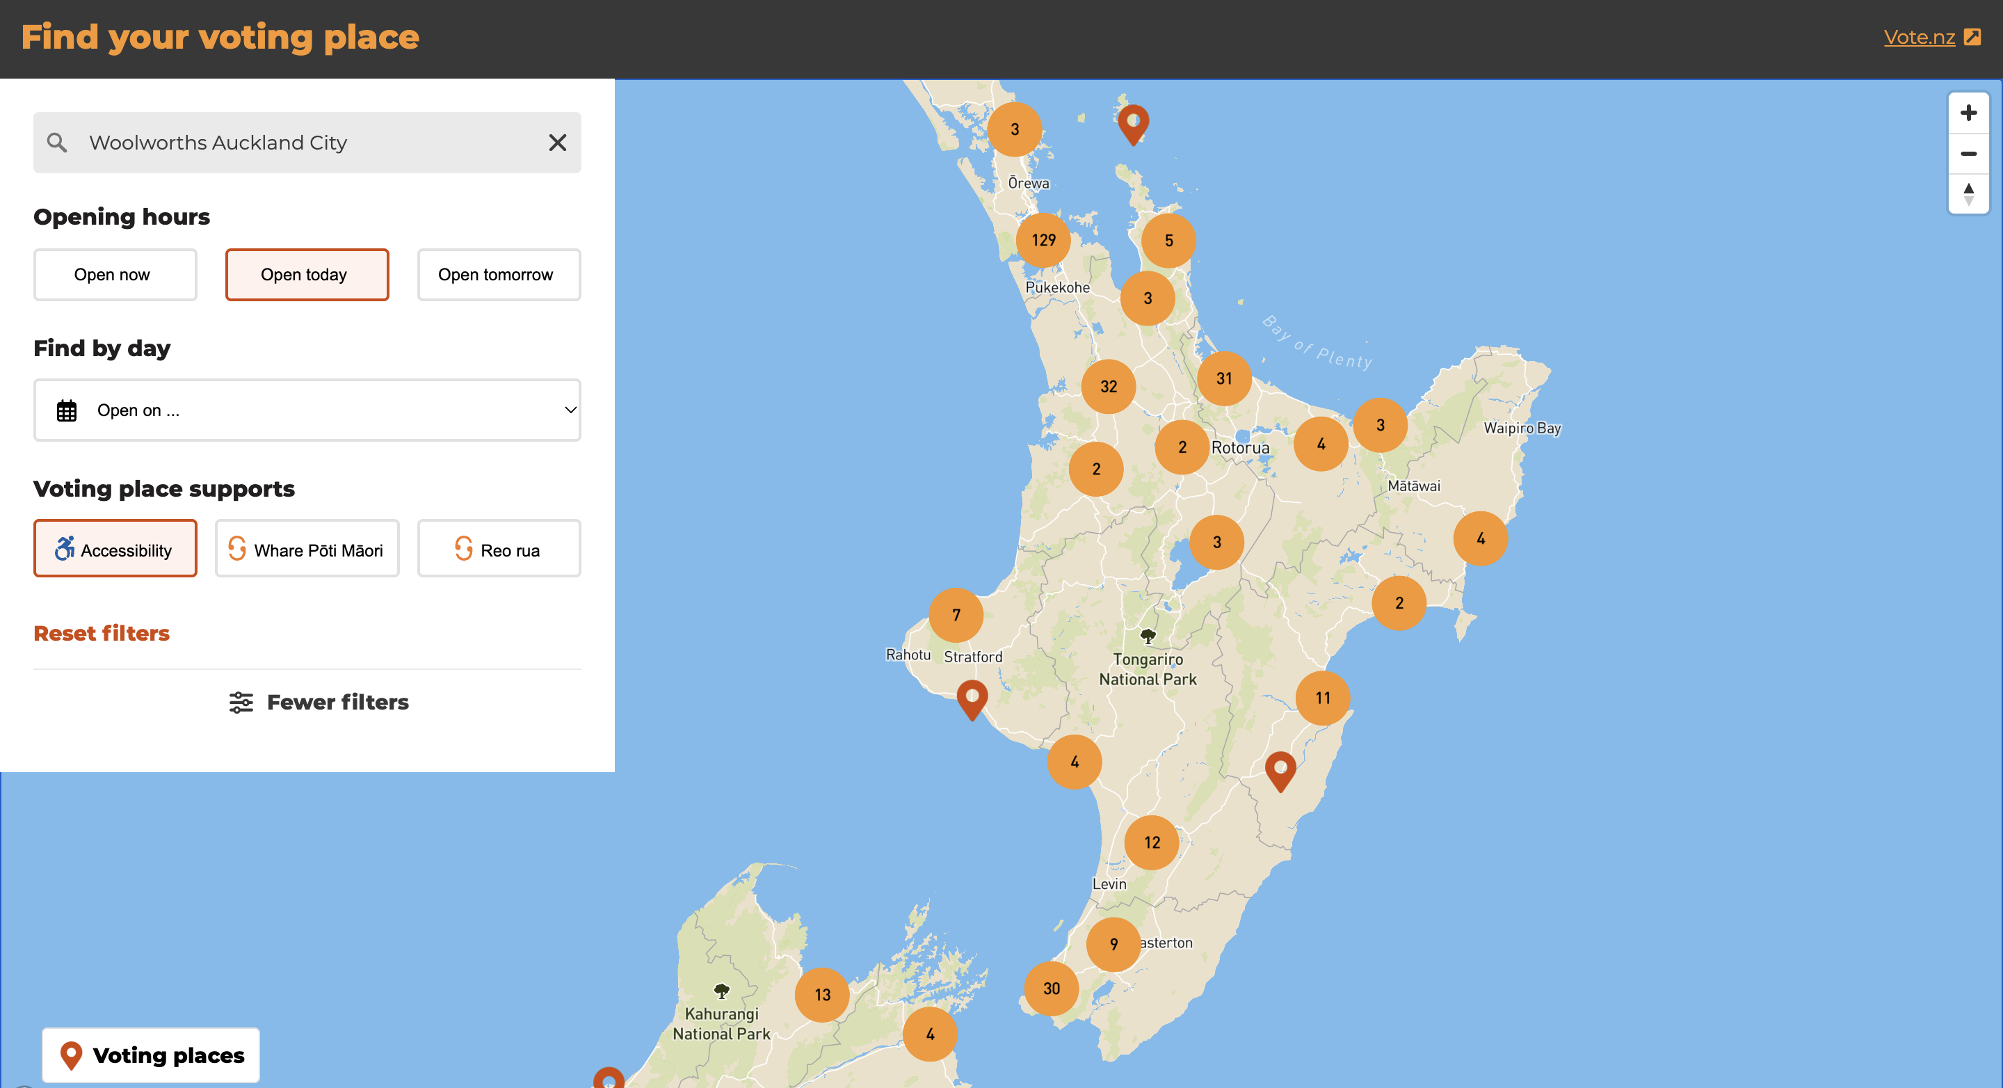This screenshot has height=1088, width=2003.
Task: Open the Vote.nz external link
Action: (1931, 37)
